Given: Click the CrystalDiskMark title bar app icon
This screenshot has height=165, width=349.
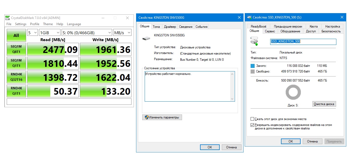Looking at the screenshot, I should (8, 18).
